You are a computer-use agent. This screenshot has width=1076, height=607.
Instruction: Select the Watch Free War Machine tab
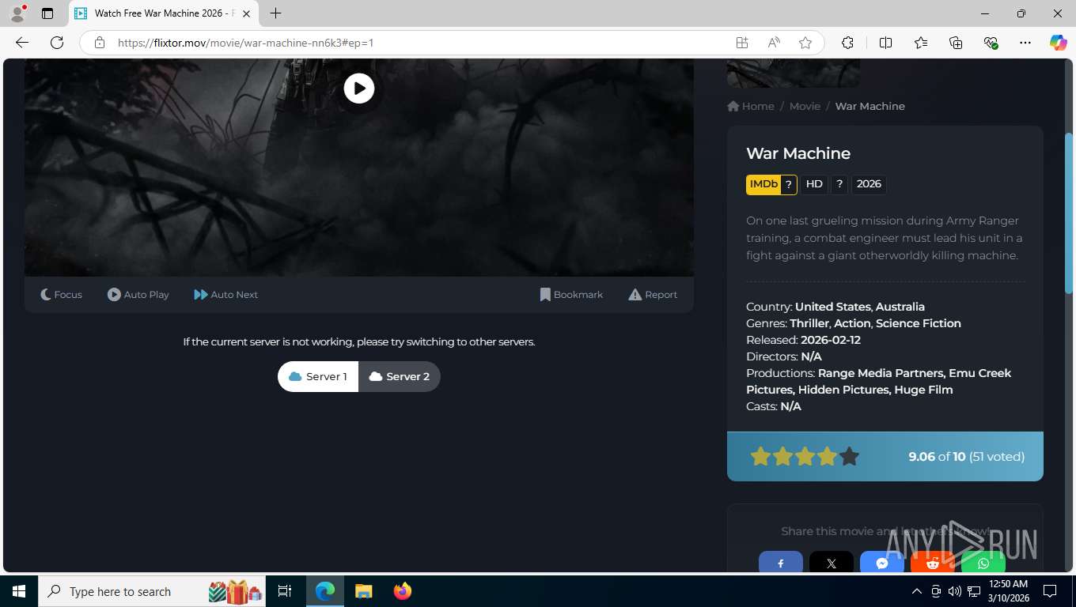click(163, 13)
